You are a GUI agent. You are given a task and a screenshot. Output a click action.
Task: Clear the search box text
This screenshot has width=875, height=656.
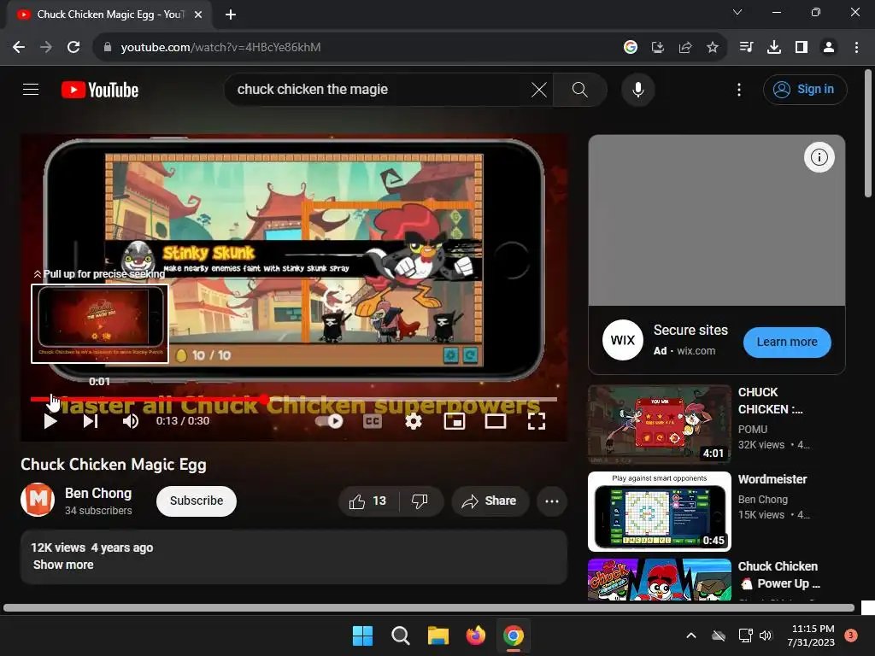[x=539, y=89]
